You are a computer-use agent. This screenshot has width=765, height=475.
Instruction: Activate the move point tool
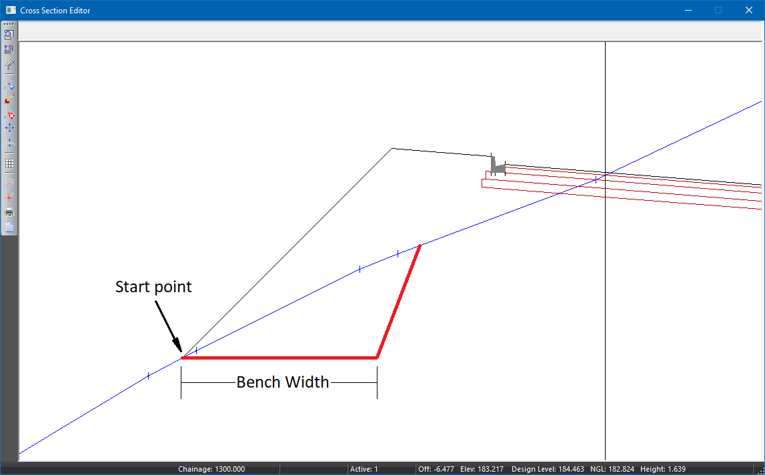point(9,128)
